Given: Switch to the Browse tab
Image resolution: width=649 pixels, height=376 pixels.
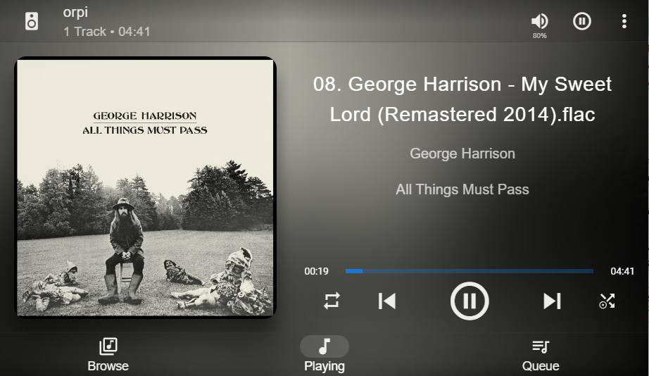Looking at the screenshot, I should click(108, 355).
